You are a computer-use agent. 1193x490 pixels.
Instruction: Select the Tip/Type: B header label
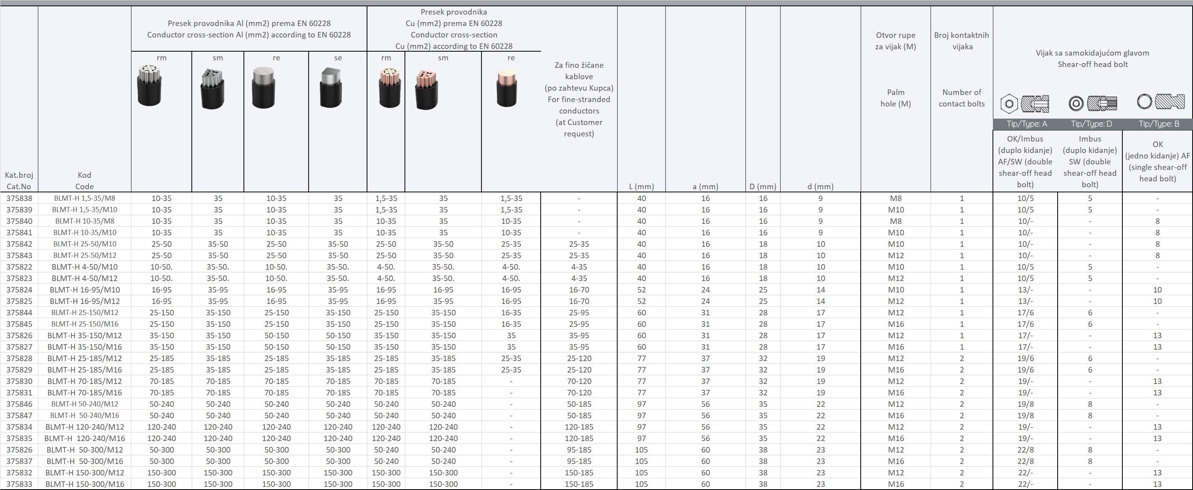tap(1159, 124)
